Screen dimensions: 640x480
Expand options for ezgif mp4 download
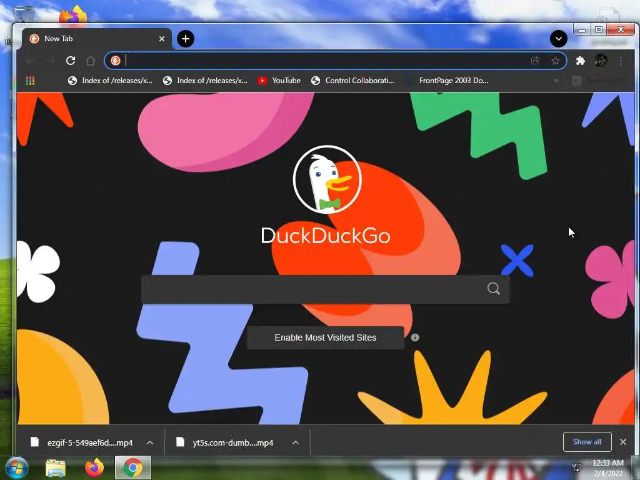click(x=150, y=442)
